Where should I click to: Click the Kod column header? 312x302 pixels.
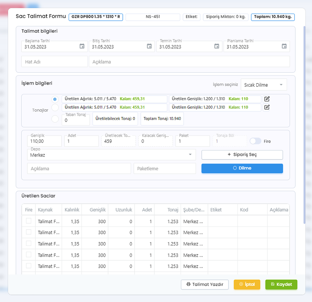(252, 210)
